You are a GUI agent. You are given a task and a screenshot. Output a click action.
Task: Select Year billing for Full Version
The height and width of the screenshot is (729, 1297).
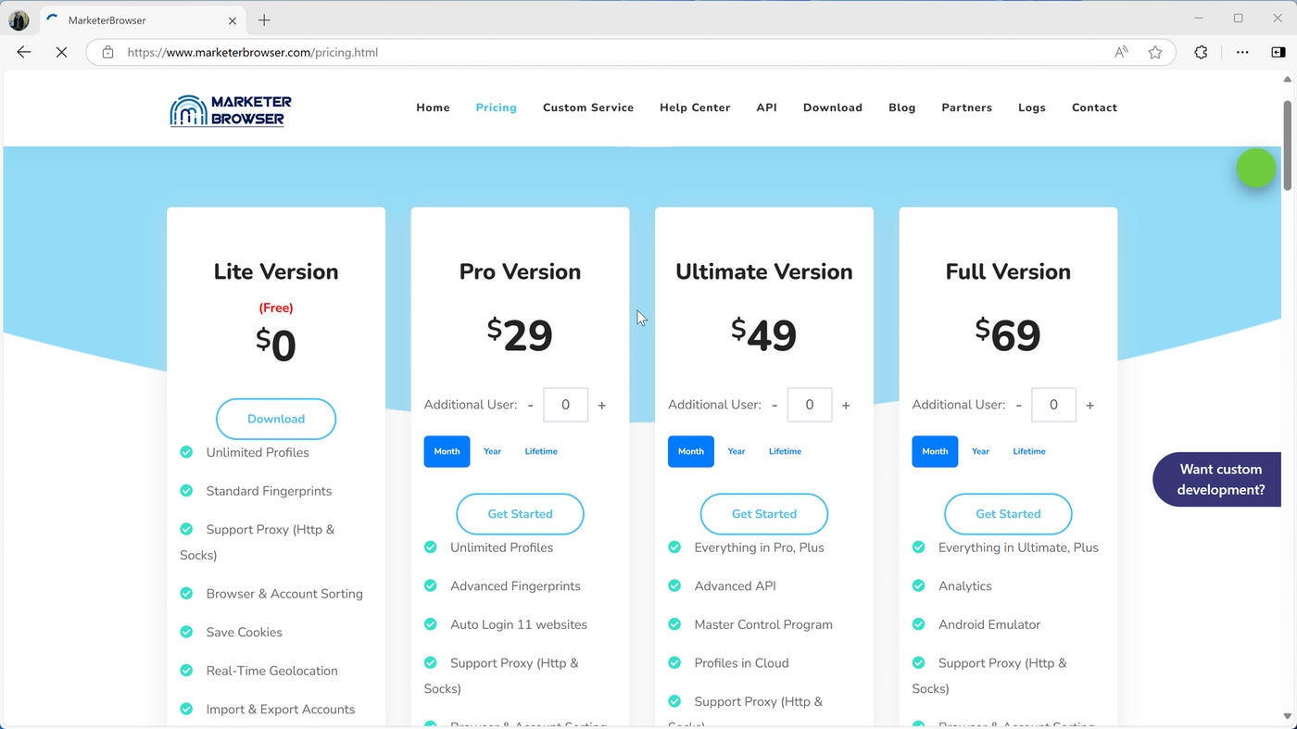980,451
